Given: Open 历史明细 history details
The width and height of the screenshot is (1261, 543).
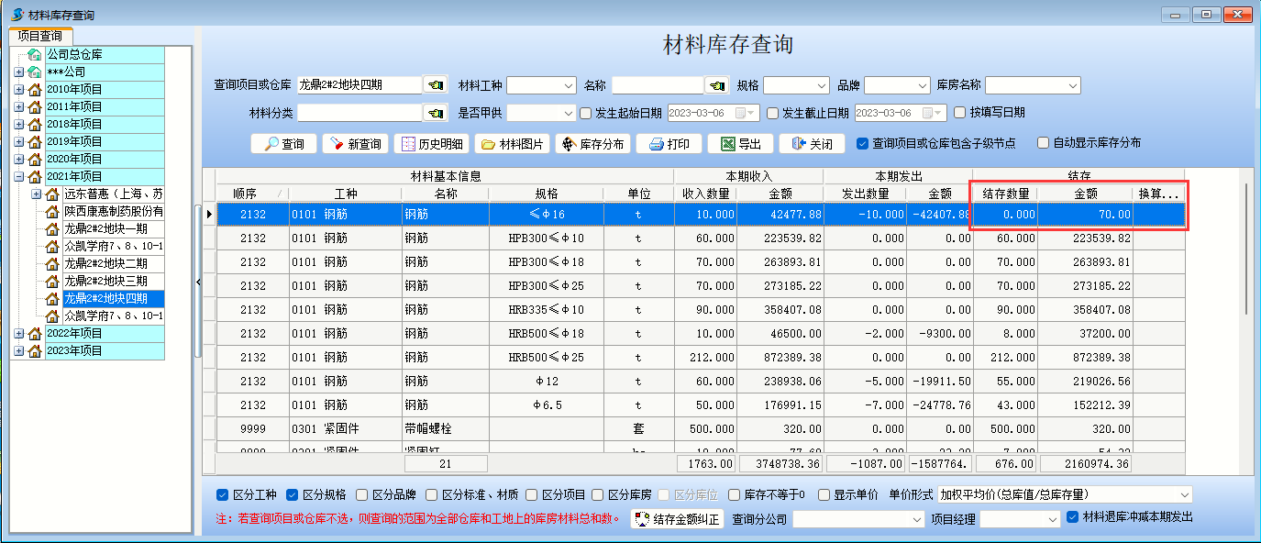Looking at the screenshot, I should click(431, 144).
